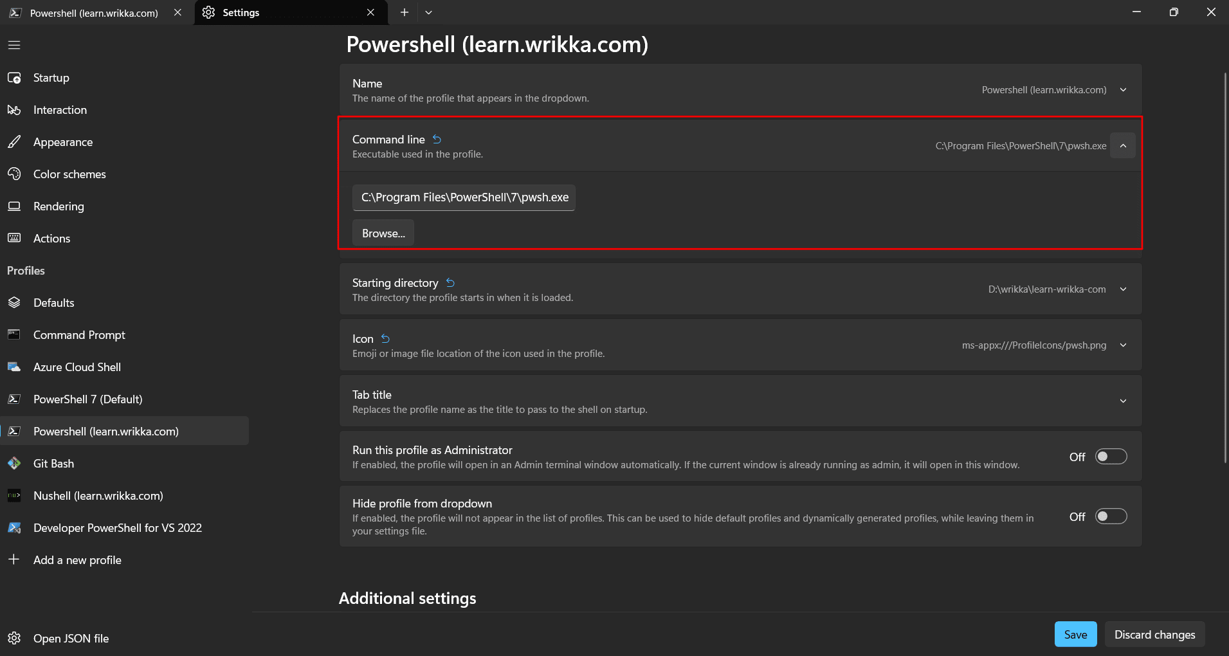Click the Startup sidebar icon
Image resolution: width=1229 pixels, height=656 pixels.
coord(14,78)
